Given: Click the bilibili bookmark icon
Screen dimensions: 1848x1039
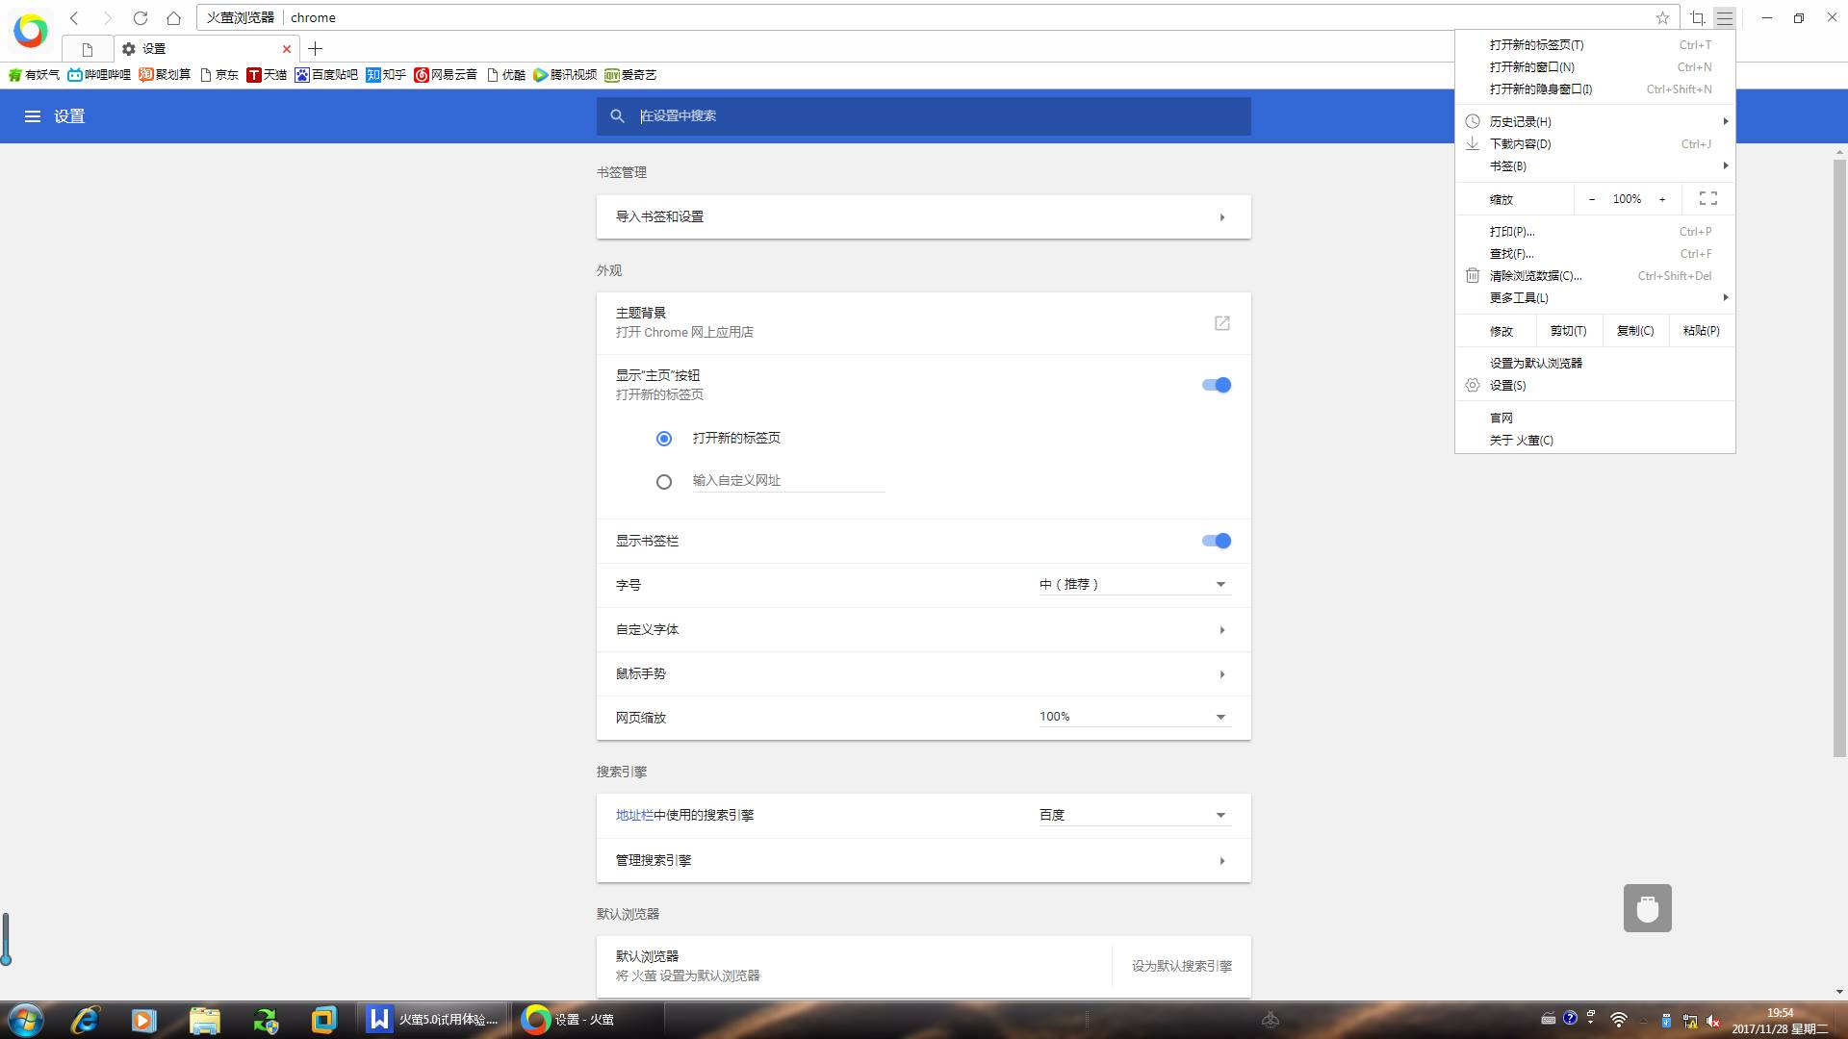Looking at the screenshot, I should tap(75, 75).
